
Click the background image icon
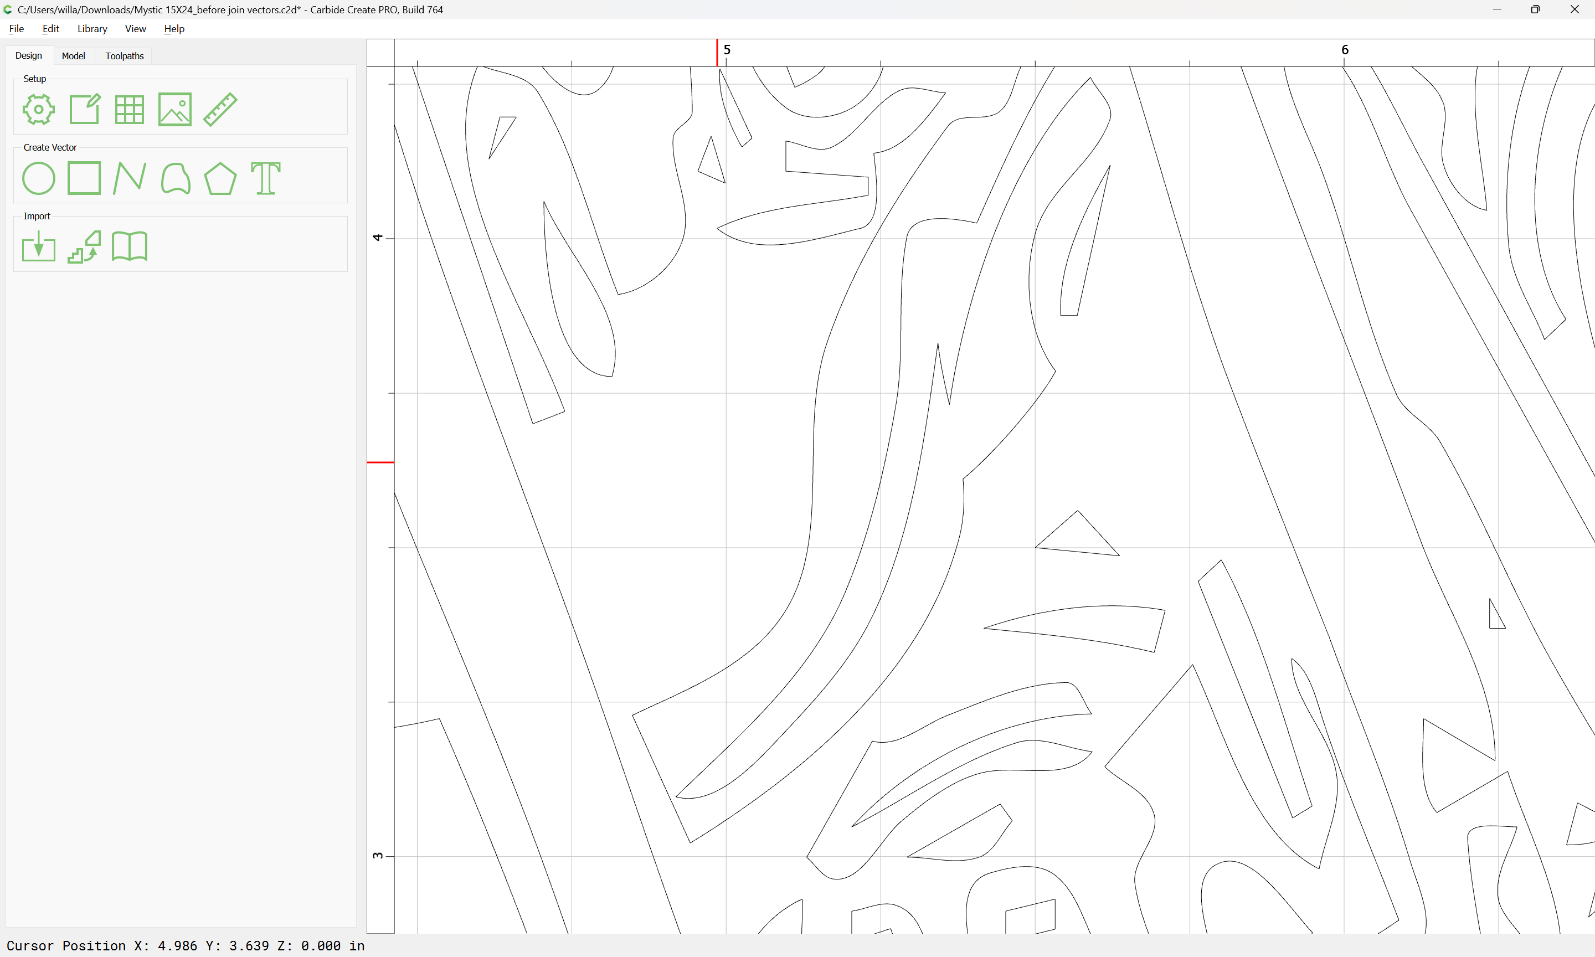pos(174,109)
